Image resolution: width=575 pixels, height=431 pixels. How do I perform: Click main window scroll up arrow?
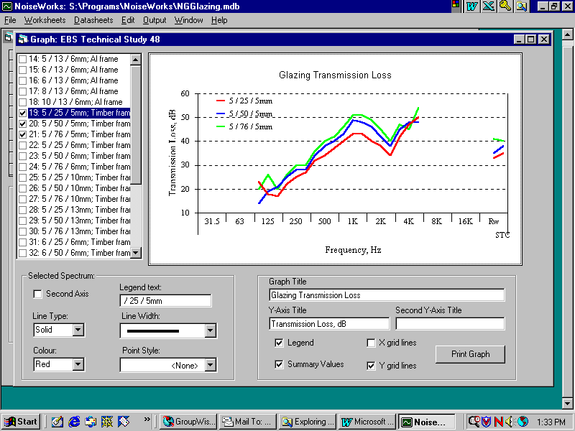(x=567, y=35)
